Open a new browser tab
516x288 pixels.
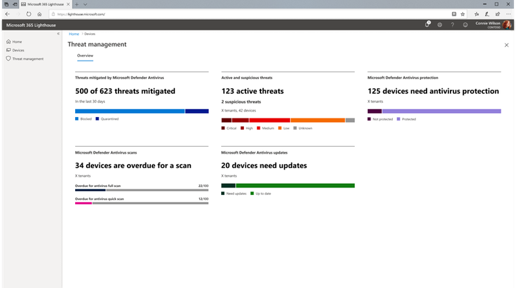coord(76,4)
